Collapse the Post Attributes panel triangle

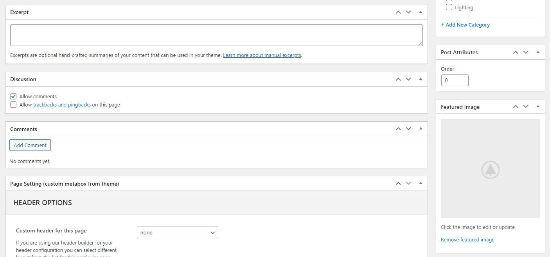point(538,52)
